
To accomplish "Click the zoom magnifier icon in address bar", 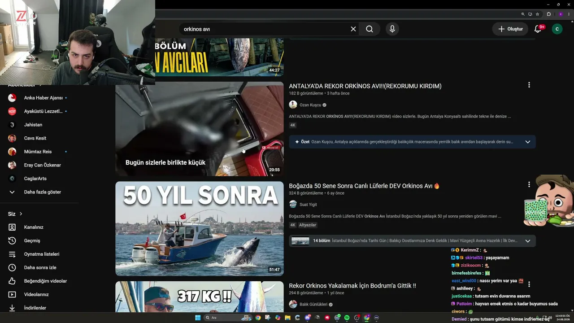I will [x=523, y=14].
